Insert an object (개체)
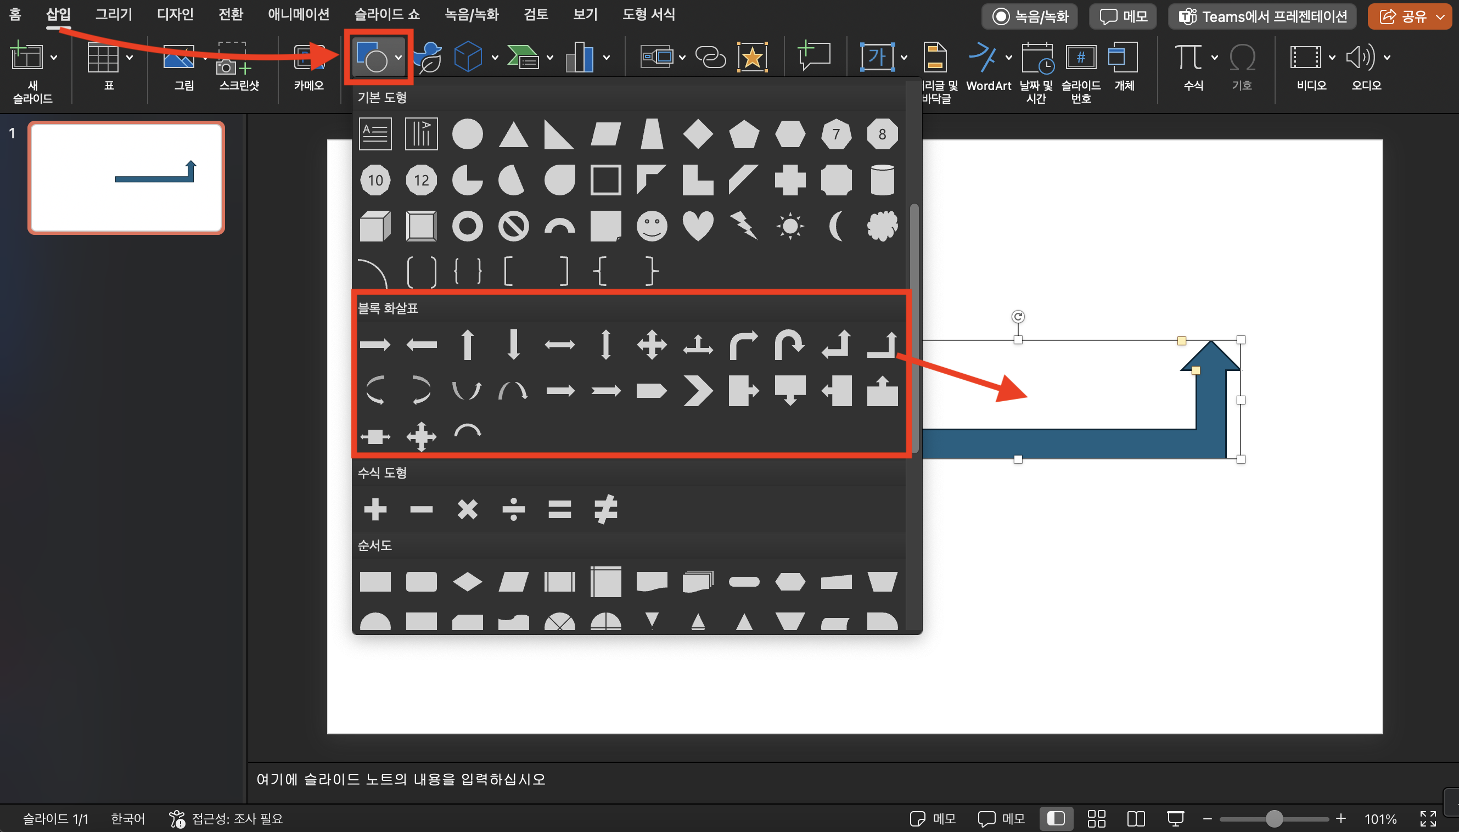 click(1124, 66)
